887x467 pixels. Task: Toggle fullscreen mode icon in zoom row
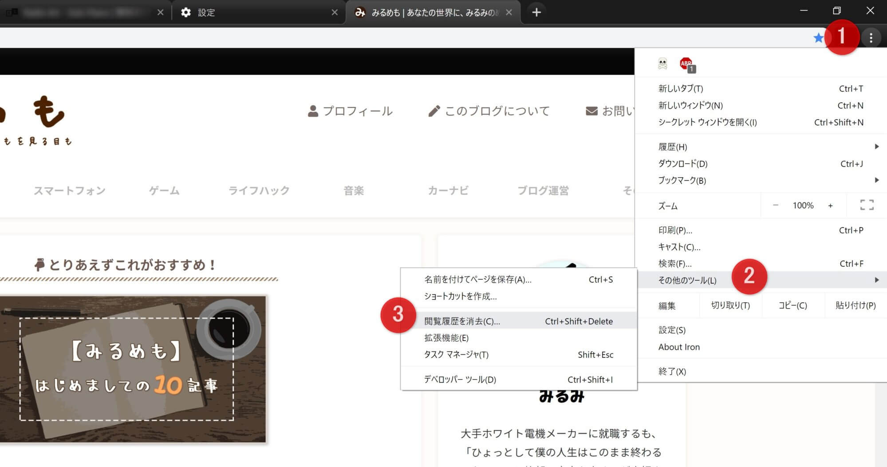867,205
